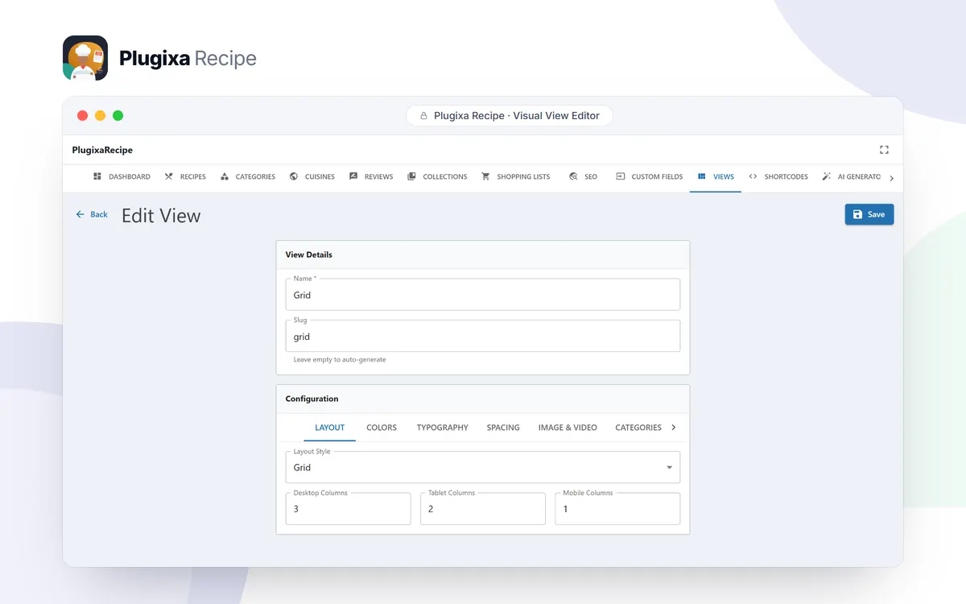Open the Reviews tab

(371, 176)
